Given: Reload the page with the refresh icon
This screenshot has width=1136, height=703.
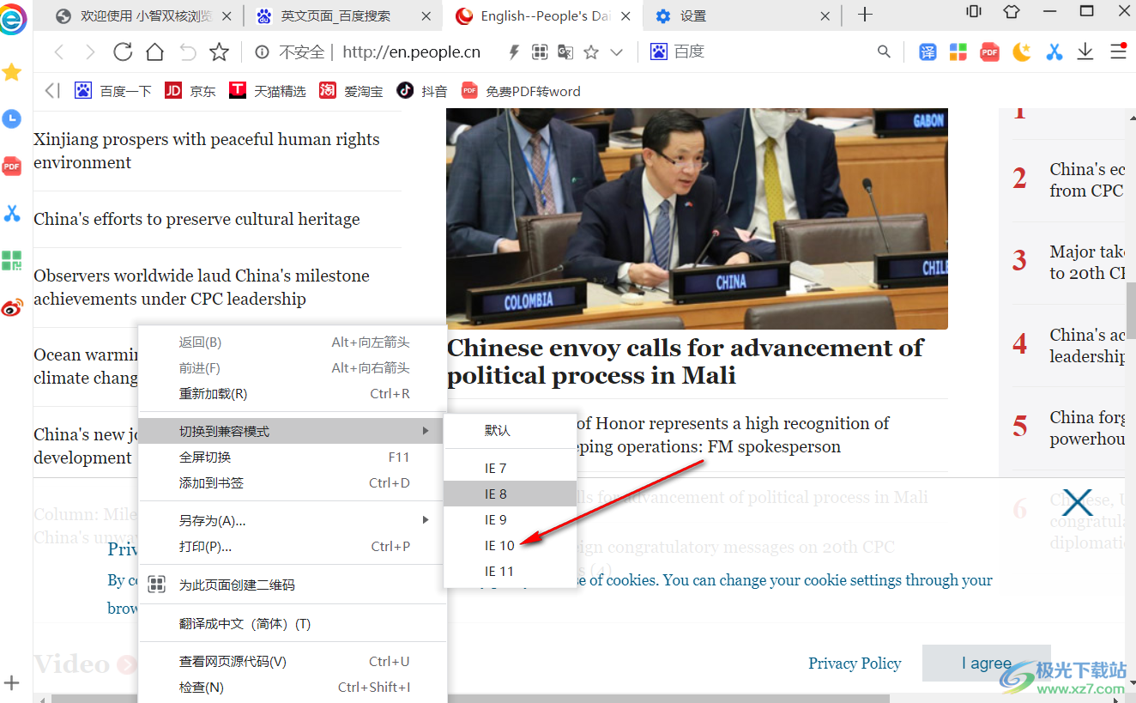Looking at the screenshot, I should (x=123, y=52).
